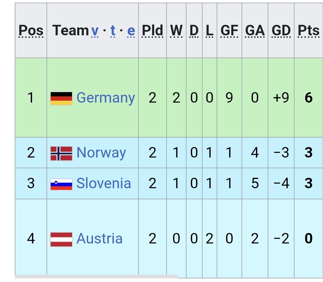Click the Pld column header abbreviation
This screenshot has width=323, height=282.
point(152,31)
